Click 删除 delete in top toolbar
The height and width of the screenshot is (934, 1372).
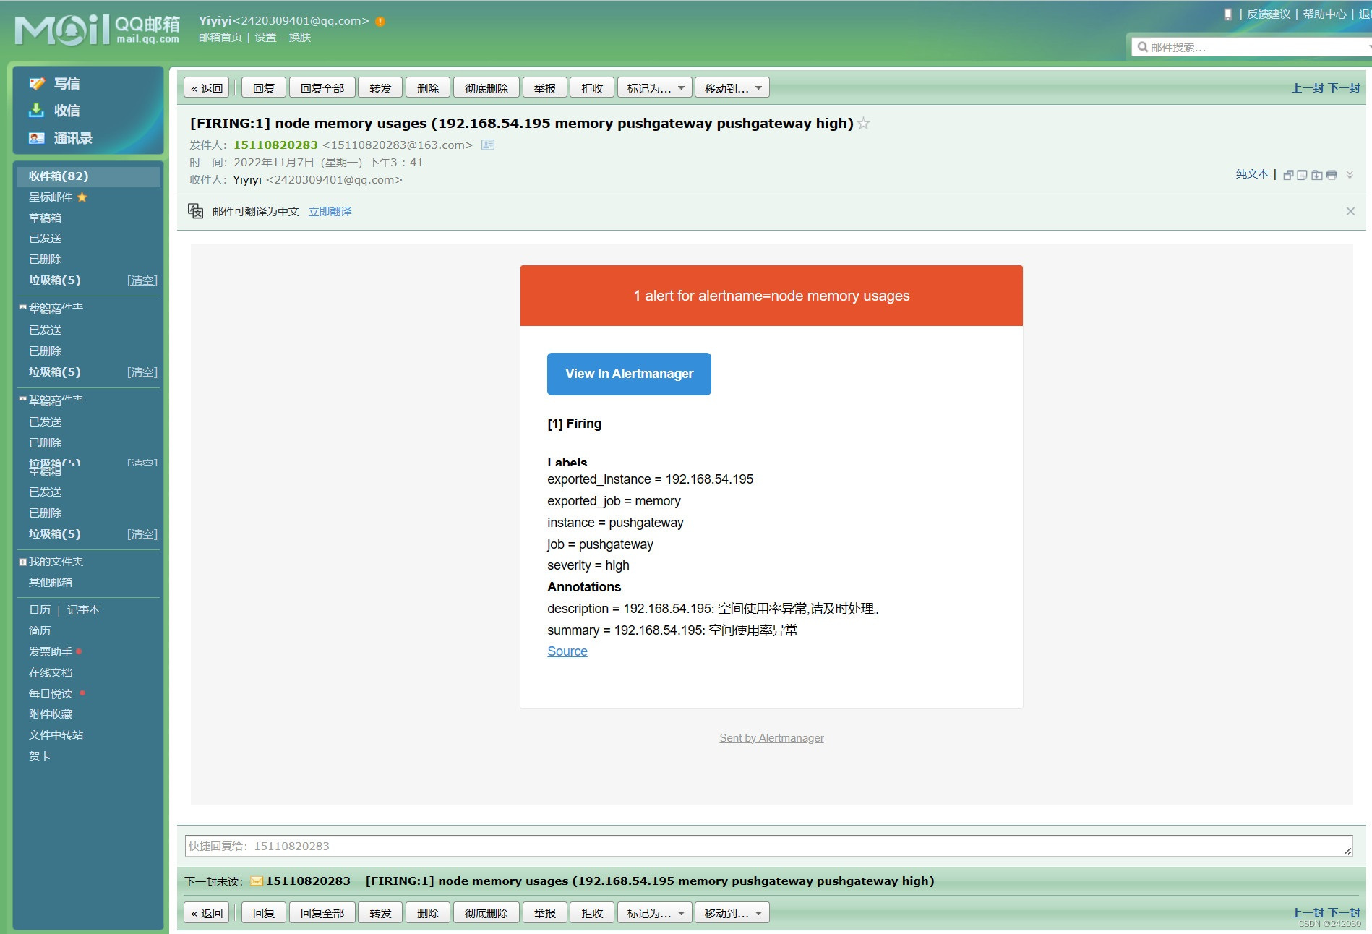click(x=428, y=88)
